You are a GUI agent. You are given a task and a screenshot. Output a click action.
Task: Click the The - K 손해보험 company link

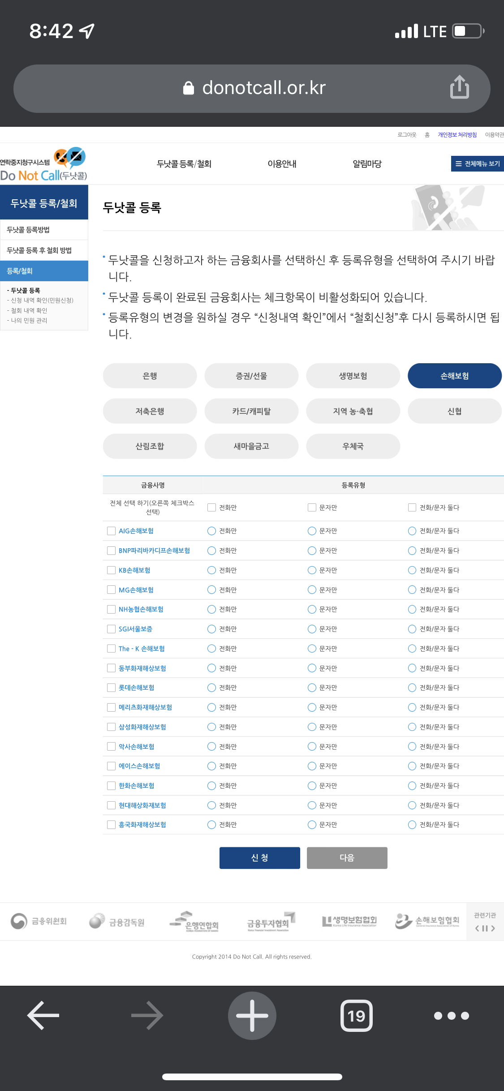[142, 649]
